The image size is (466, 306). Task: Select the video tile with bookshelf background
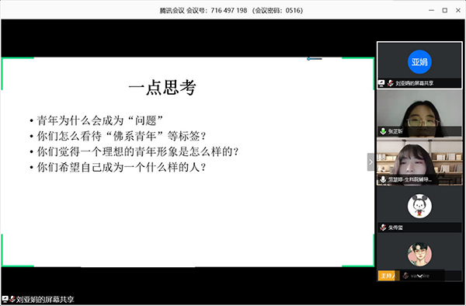pos(419,162)
